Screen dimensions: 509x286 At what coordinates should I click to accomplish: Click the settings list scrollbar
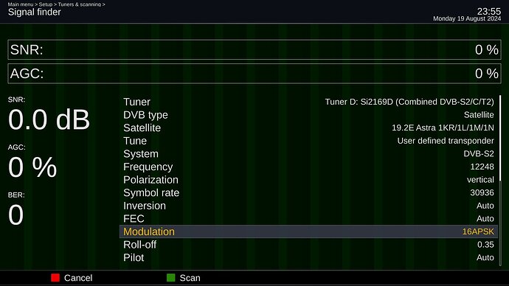(x=500, y=180)
